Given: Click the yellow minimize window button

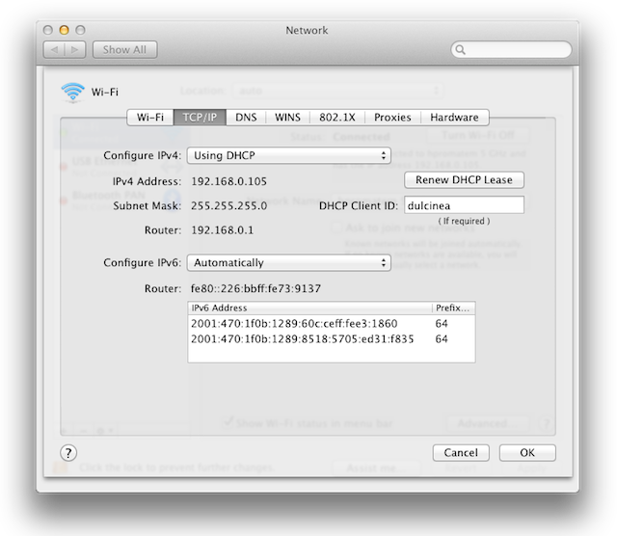Looking at the screenshot, I should tap(64, 30).
